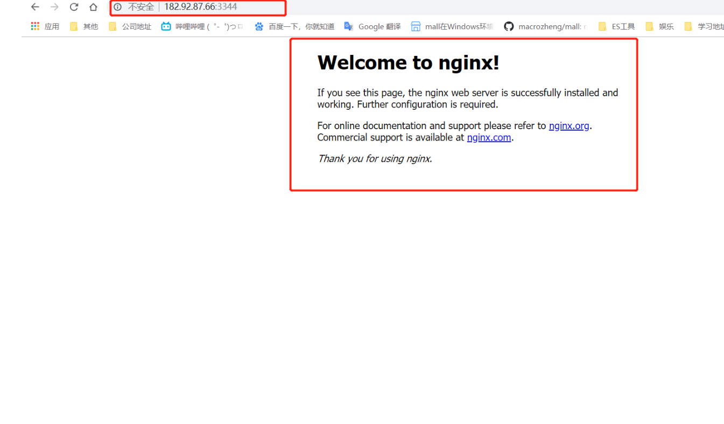Click the Welcome to nginx! heading
The height and width of the screenshot is (424, 724).
408,63
